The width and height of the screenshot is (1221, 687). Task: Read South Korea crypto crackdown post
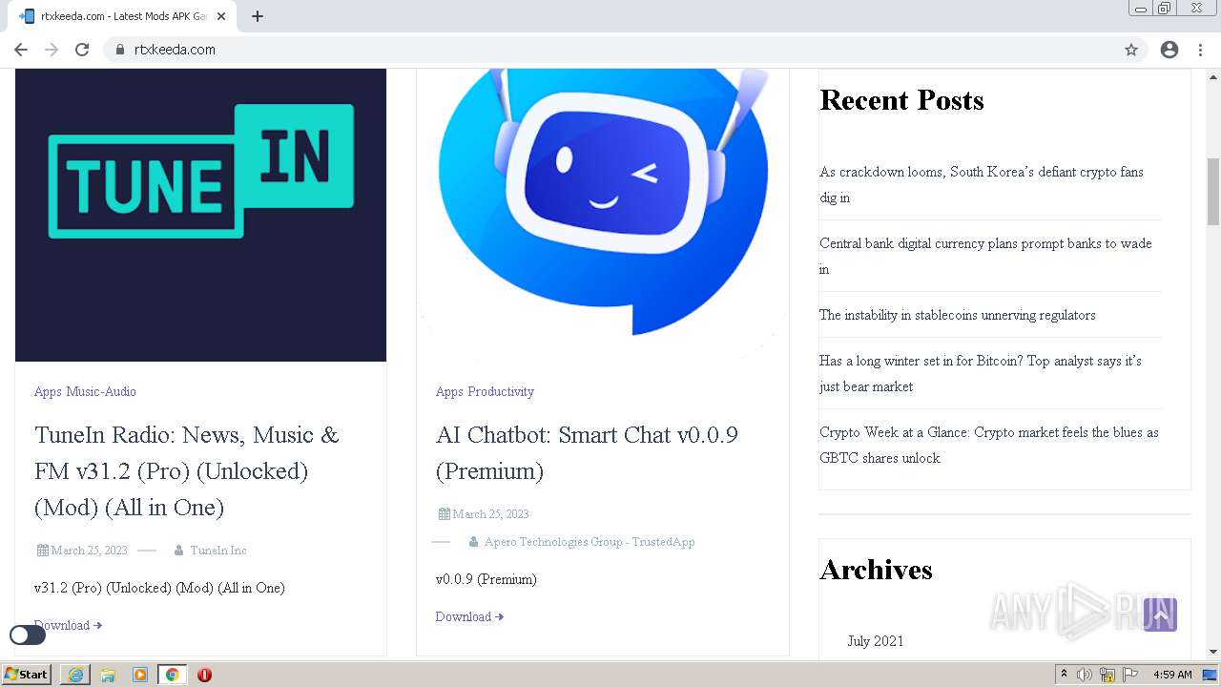[x=982, y=185]
